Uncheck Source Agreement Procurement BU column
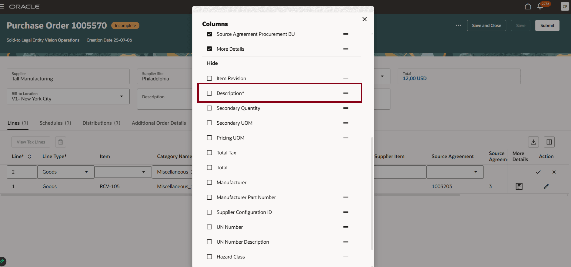The image size is (571, 267). [209, 34]
